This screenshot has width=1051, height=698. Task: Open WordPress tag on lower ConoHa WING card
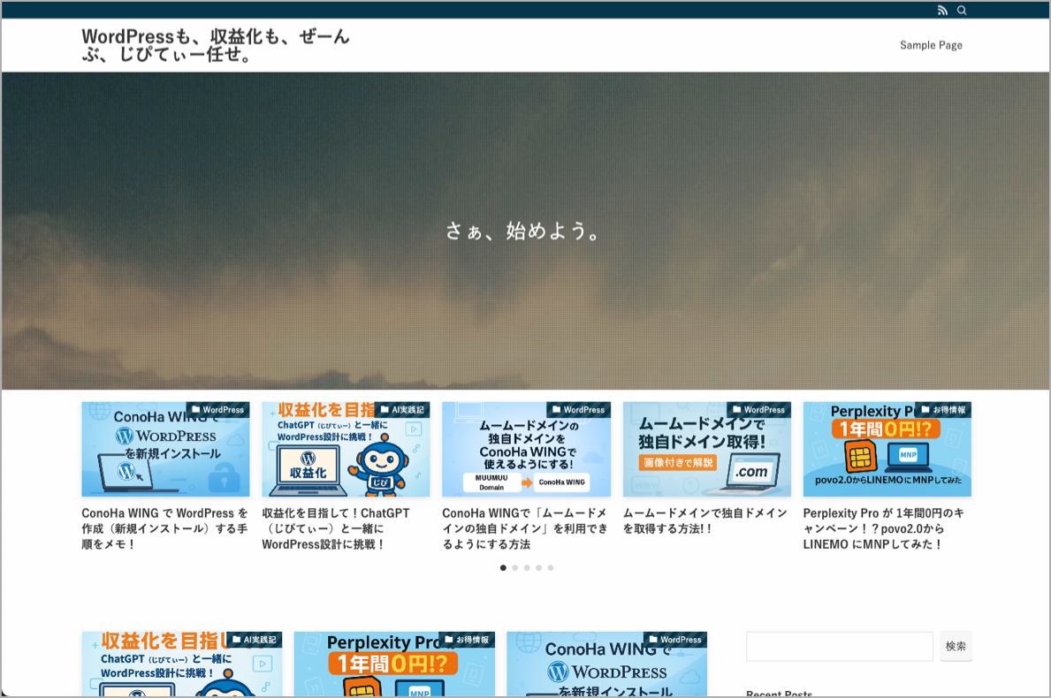(675, 640)
